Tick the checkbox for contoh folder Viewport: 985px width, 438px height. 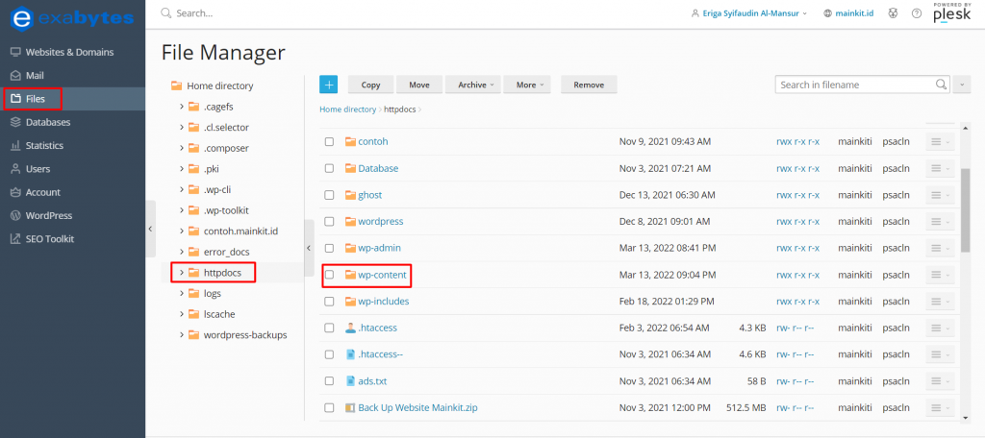[x=329, y=142]
